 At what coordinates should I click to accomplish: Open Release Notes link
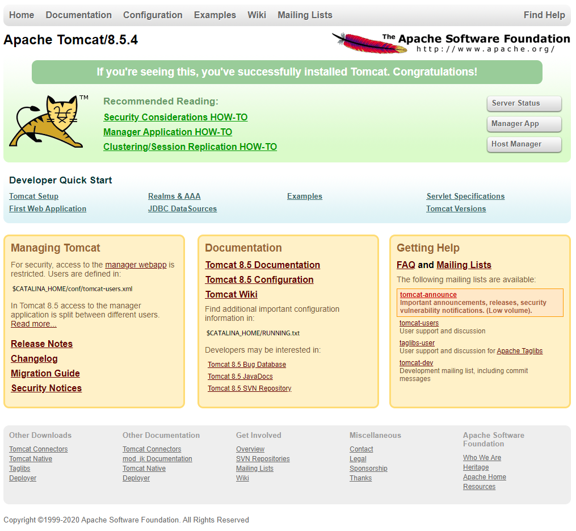42,344
